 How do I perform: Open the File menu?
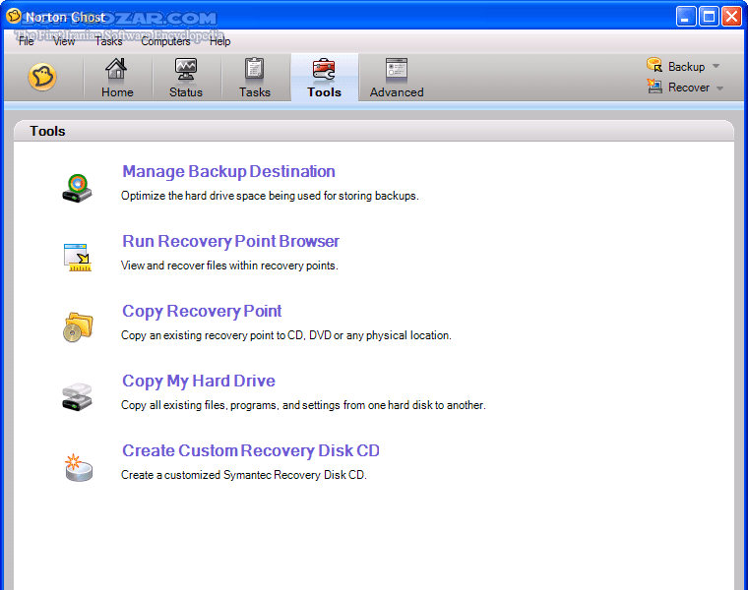[x=26, y=41]
